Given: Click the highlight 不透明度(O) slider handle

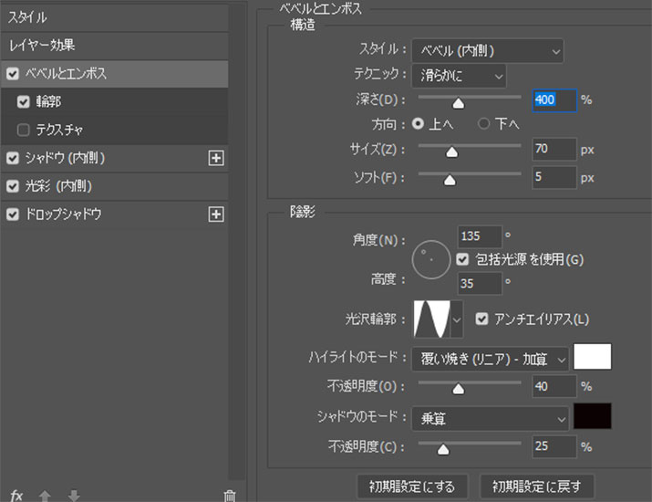Looking at the screenshot, I should point(459,389).
